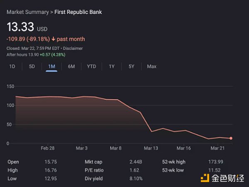Image resolution: width=249 pixels, height=187 pixels.
Task: Click the Div yield 8.10% value
Action: [x=137, y=178]
